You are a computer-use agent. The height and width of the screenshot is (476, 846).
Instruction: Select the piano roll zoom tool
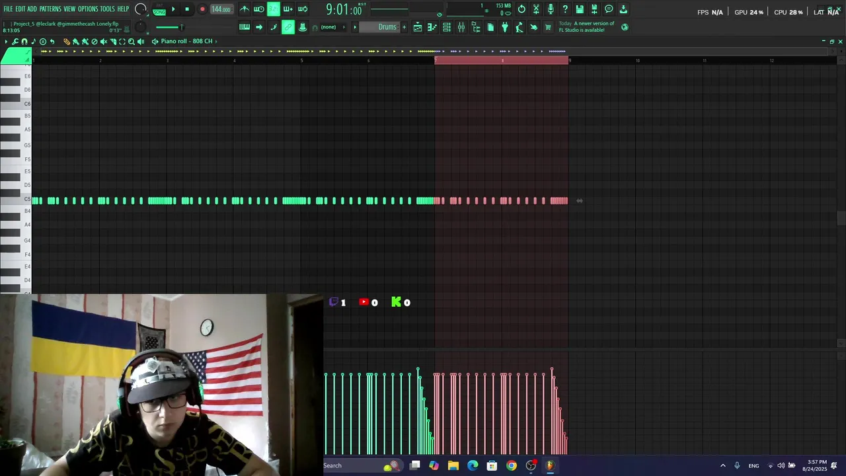click(x=132, y=41)
